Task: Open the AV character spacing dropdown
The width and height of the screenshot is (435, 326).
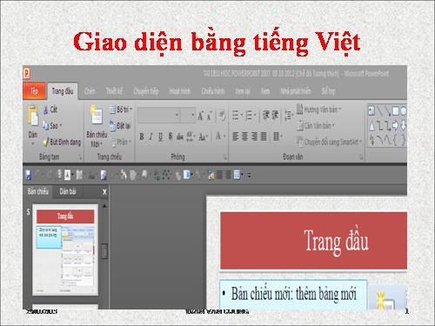Action: tap(191, 136)
